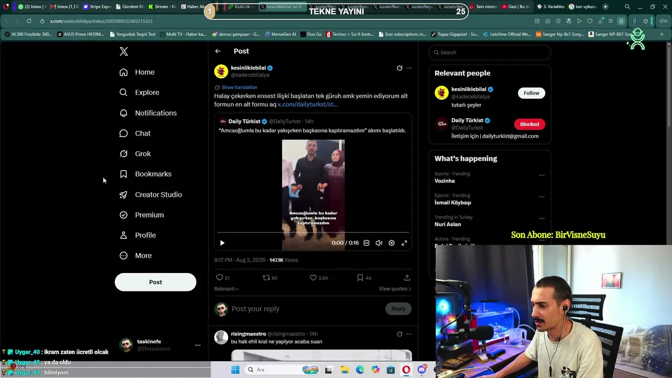Open kesinliklebilal's avatar on the post

click(221, 71)
